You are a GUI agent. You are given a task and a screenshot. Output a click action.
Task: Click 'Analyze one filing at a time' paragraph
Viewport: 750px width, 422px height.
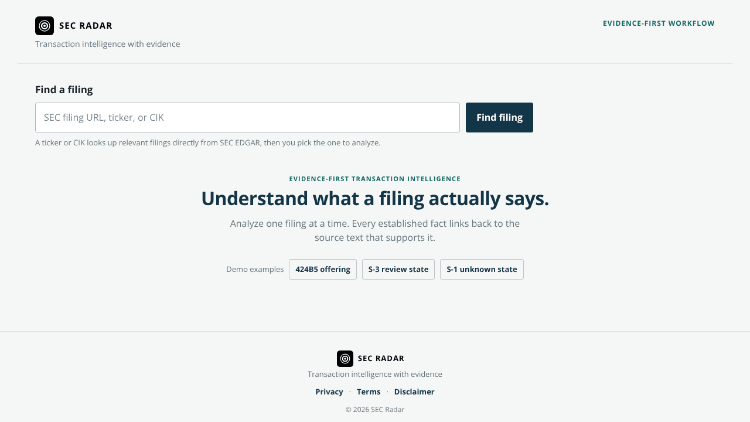tap(375, 231)
